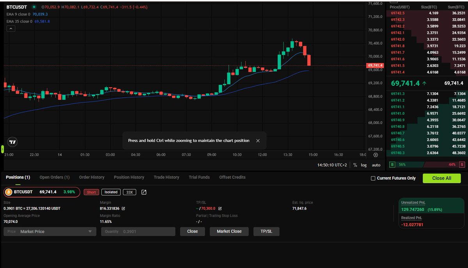The height and width of the screenshot is (268, 468).
Task: Click the Quantity input field showing 0.3901
Action: (138, 231)
